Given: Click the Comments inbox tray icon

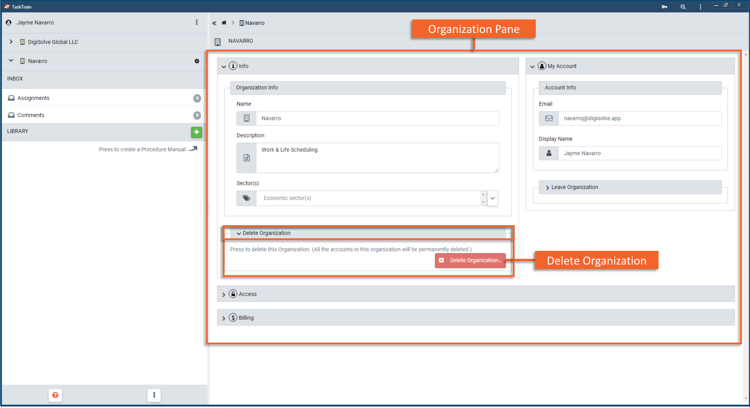Looking at the screenshot, I should tap(11, 115).
